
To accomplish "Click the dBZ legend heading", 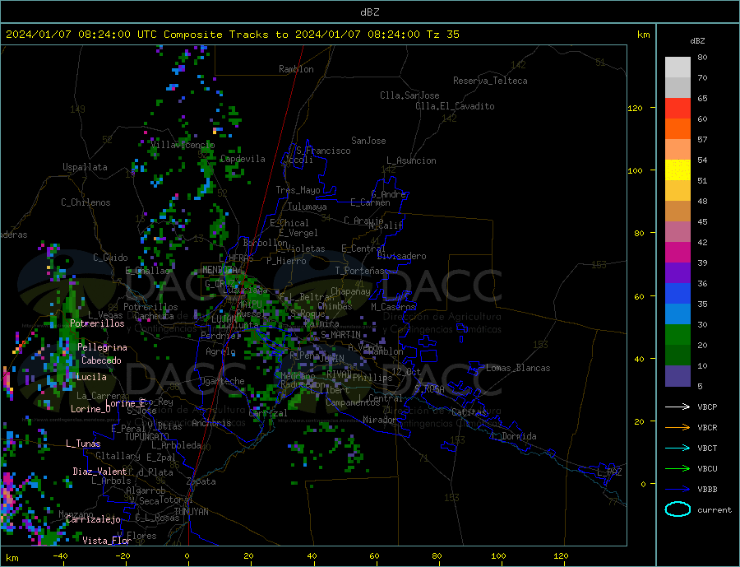I will [x=697, y=41].
